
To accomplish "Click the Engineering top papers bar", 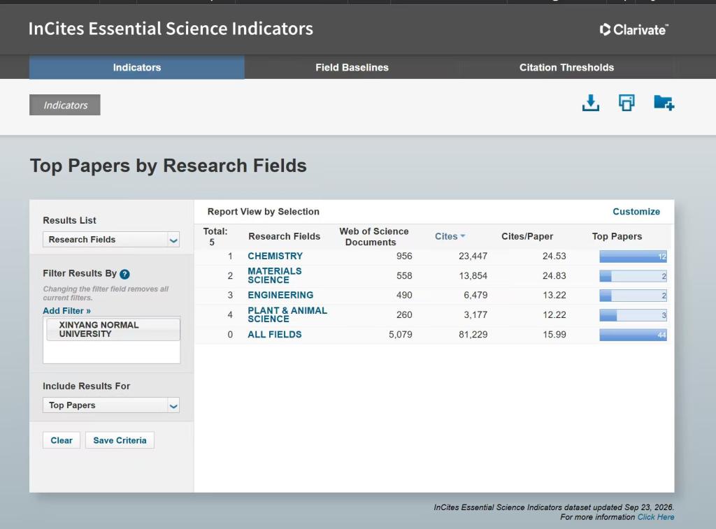I will click(633, 296).
